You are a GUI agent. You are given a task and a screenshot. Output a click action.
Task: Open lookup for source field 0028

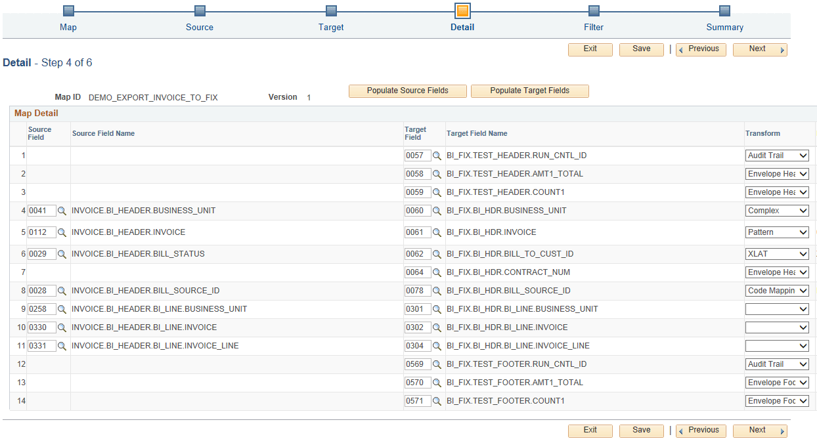click(x=62, y=291)
